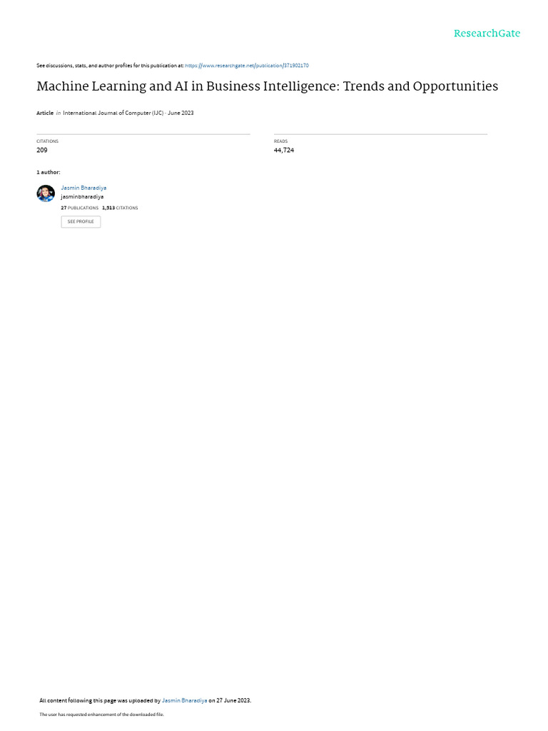Open the researchgate.net publication URL link
This screenshot has height=731, width=548.
point(246,66)
